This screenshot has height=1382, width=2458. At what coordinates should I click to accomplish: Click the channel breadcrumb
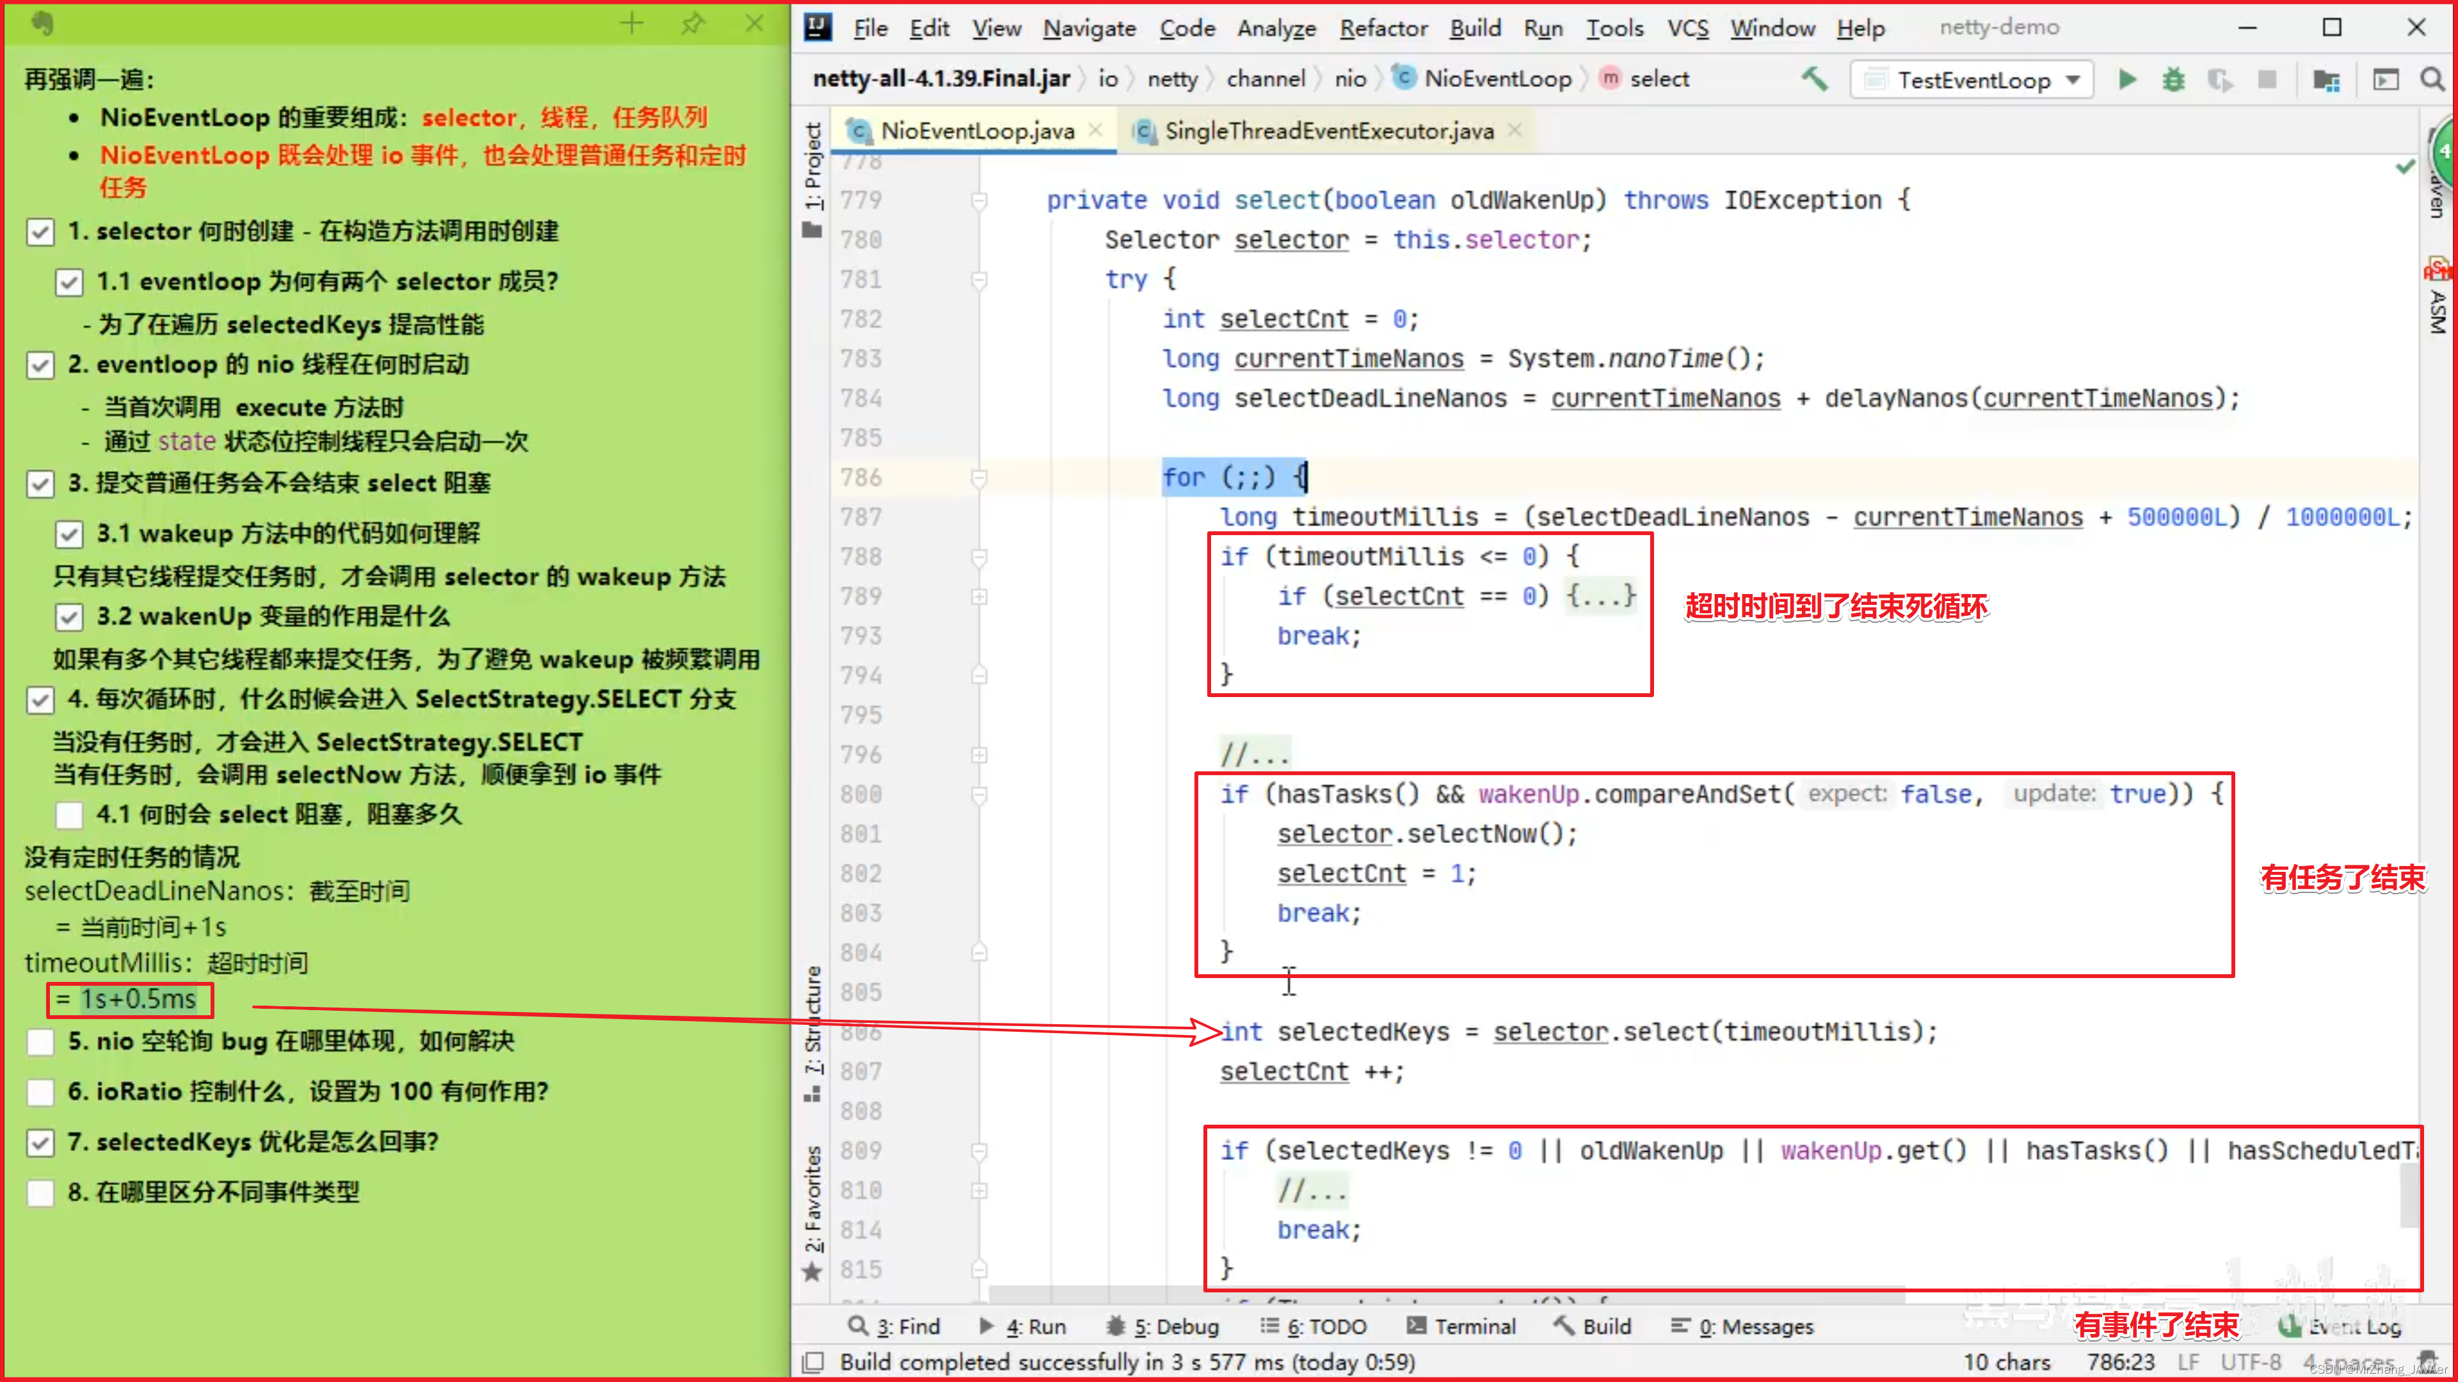pos(1265,79)
